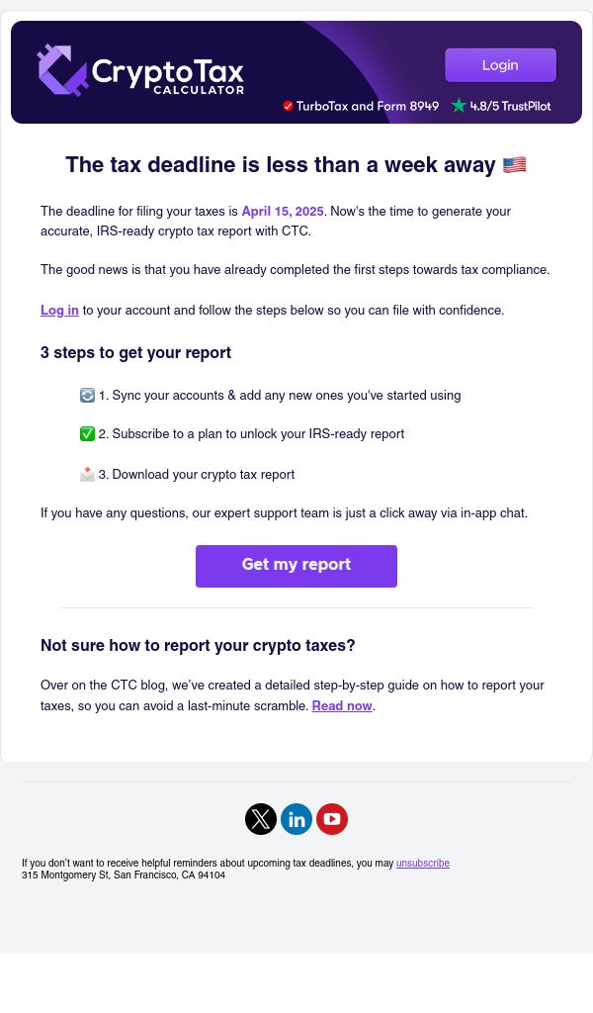Click the tax deadline headline
Viewport: 593px width, 1013px height.
coord(280,165)
